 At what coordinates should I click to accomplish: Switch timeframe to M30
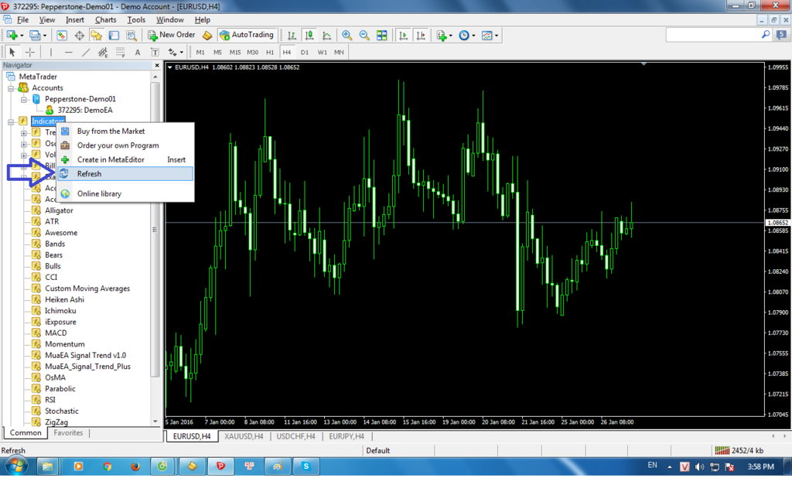253,52
